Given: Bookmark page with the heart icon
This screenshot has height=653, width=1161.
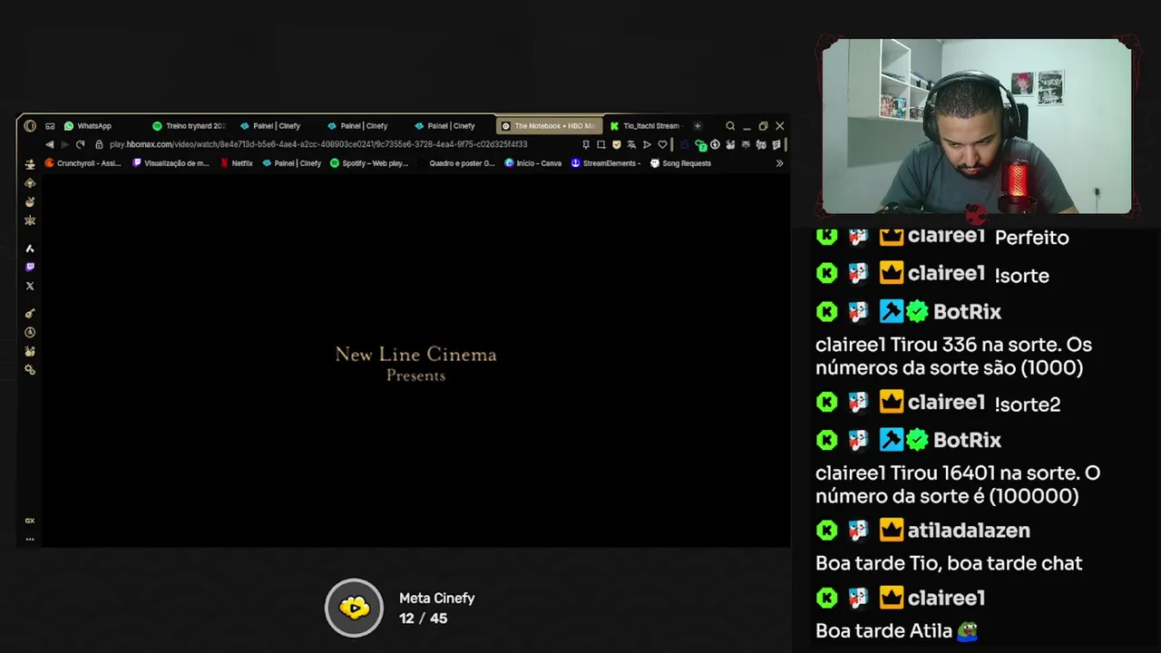Looking at the screenshot, I should click(662, 144).
